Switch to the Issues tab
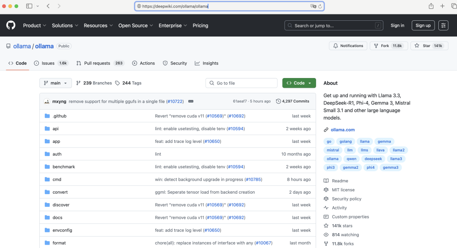This screenshot has height=248, width=457. pos(51,63)
